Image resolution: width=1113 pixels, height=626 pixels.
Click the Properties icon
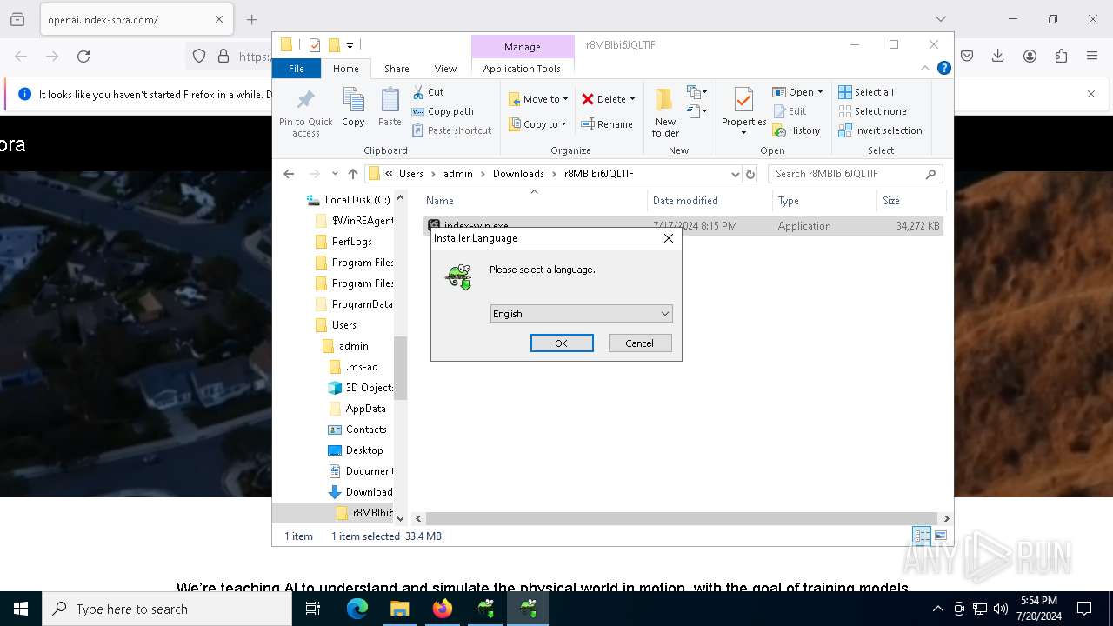click(x=743, y=100)
